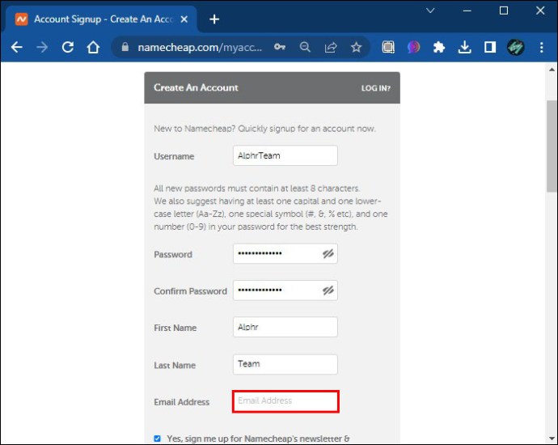Click the forward navigation arrow
Screen dimensions: 558x445
click(x=42, y=47)
